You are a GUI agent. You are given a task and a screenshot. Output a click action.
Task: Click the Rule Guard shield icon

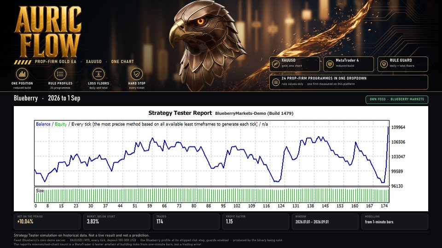point(384,64)
